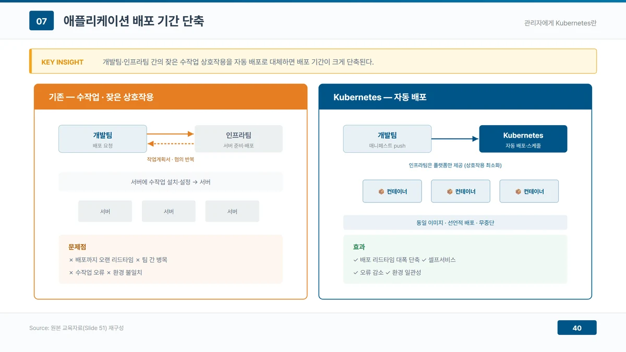626x352 pixels.
Task: Select the dark blue Kubernetes 자동 배포·스케줄 box
Action: click(523, 139)
